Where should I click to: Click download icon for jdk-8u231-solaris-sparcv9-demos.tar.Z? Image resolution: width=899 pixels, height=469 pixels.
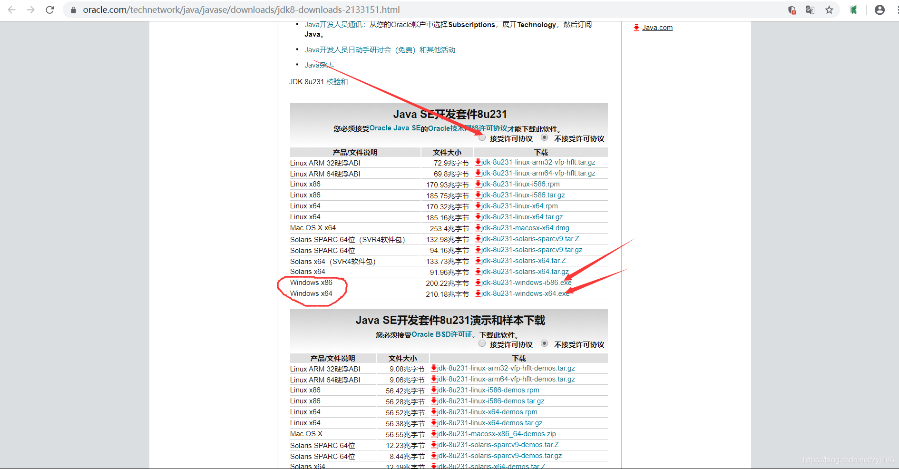434,445
